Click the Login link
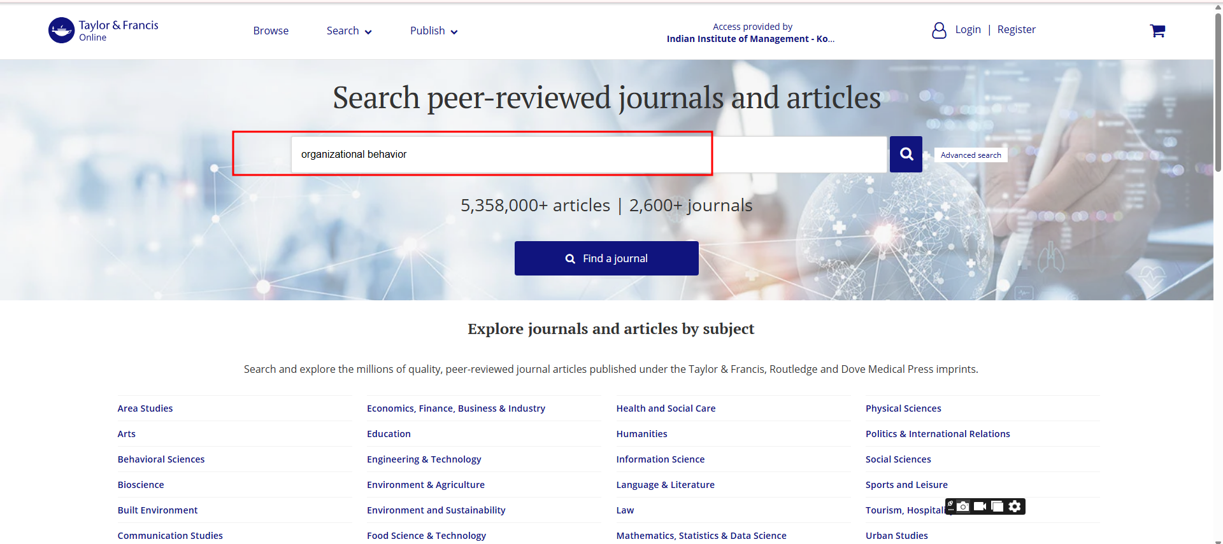Image resolution: width=1223 pixels, height=544 pixels. pos(968,30)
